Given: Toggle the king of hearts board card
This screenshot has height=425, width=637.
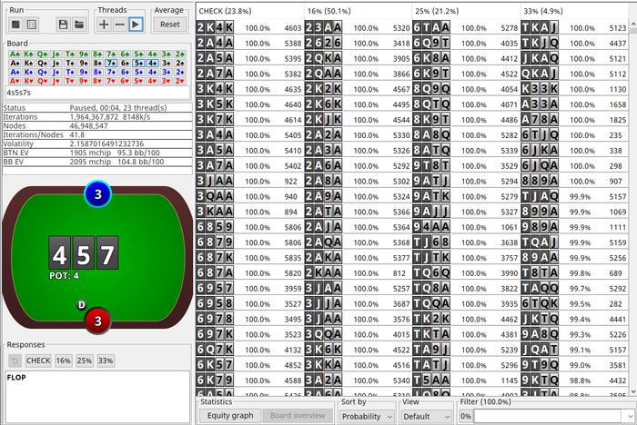Looking at the screenshot, I should [29, 81].
